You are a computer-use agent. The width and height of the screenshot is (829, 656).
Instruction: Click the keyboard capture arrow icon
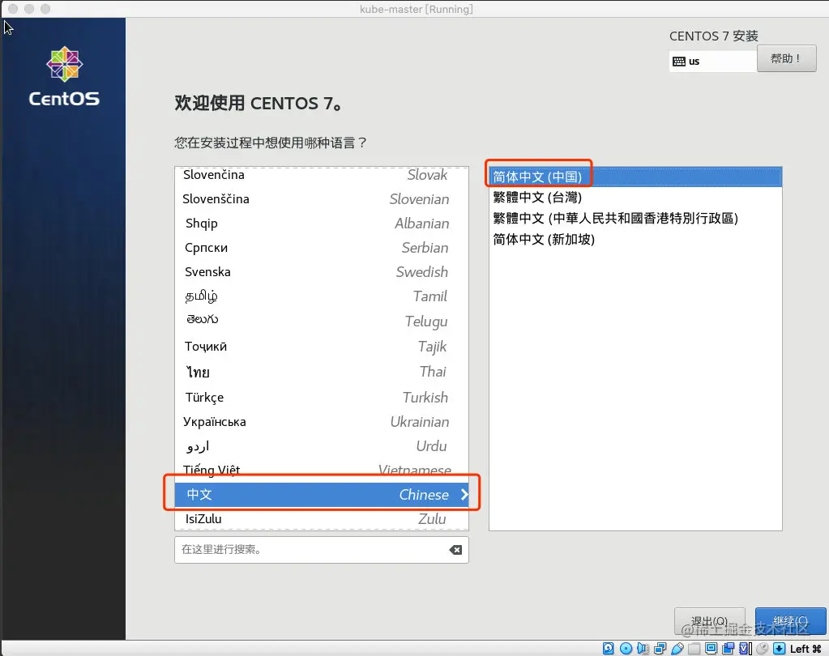780,648
